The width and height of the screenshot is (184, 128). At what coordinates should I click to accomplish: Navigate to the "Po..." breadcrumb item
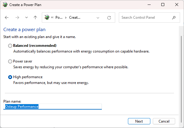coord(59,18)
